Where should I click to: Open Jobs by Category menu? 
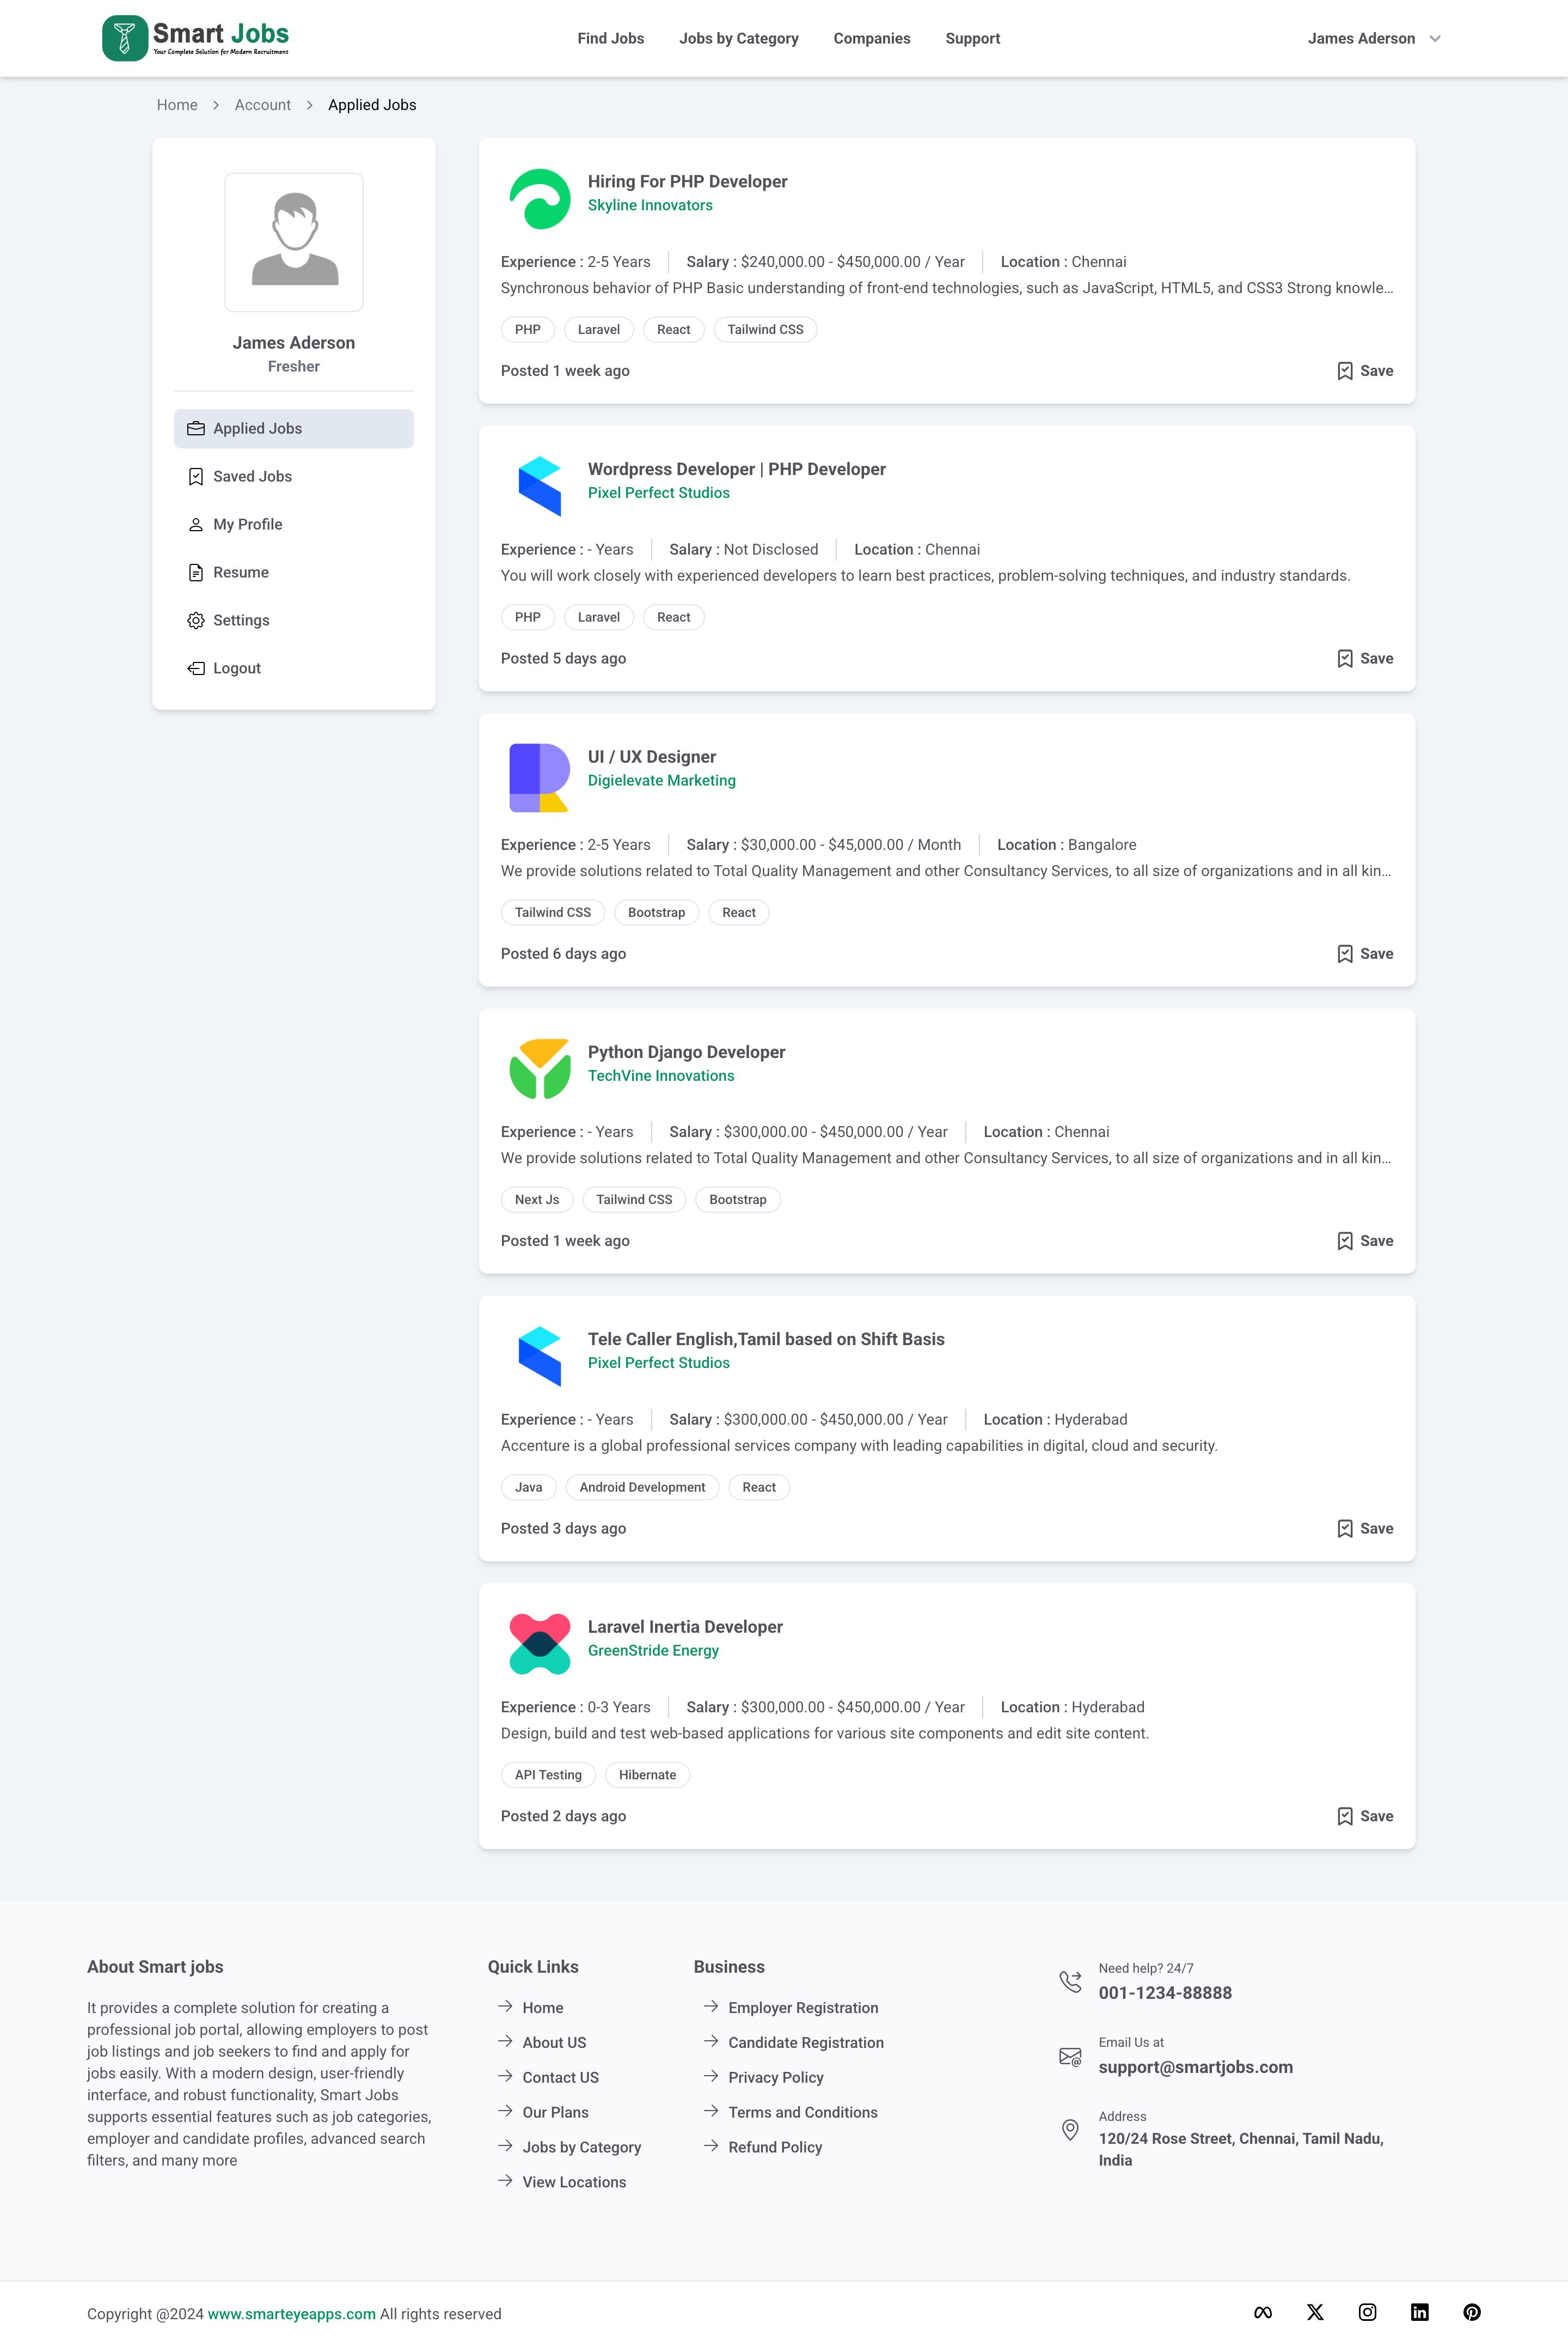(x=738, y=38)
